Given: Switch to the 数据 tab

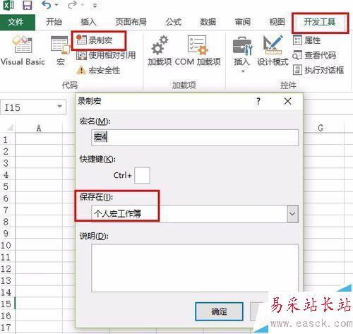Looking at the screenshot, I should pyautogui.click(x=208, y=22).
